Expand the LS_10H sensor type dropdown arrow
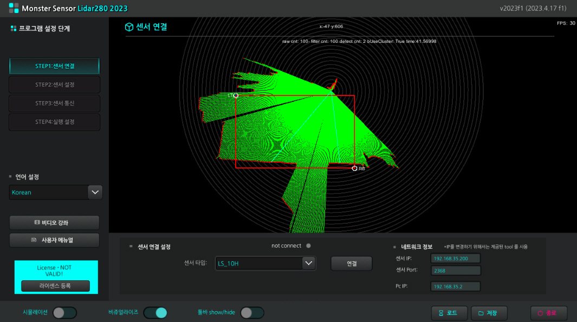Screen dimensions: 577x322 click(x=308, y=263)
